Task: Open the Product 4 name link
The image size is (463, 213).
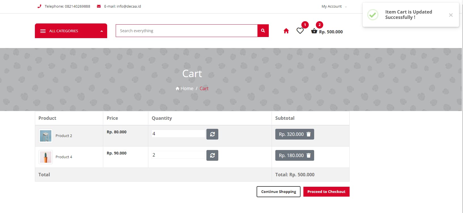Action: [x=64, y=157]
